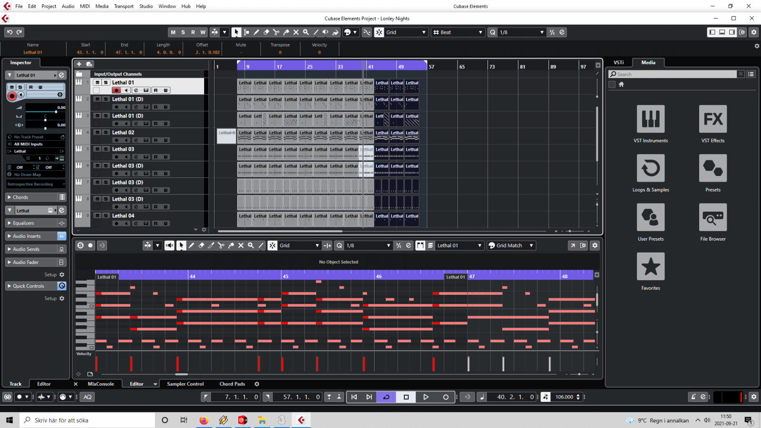The image size is (761, 428).
Task: Select the Eraser tool in the Key Editor toolbar
Action: point(201,245)
